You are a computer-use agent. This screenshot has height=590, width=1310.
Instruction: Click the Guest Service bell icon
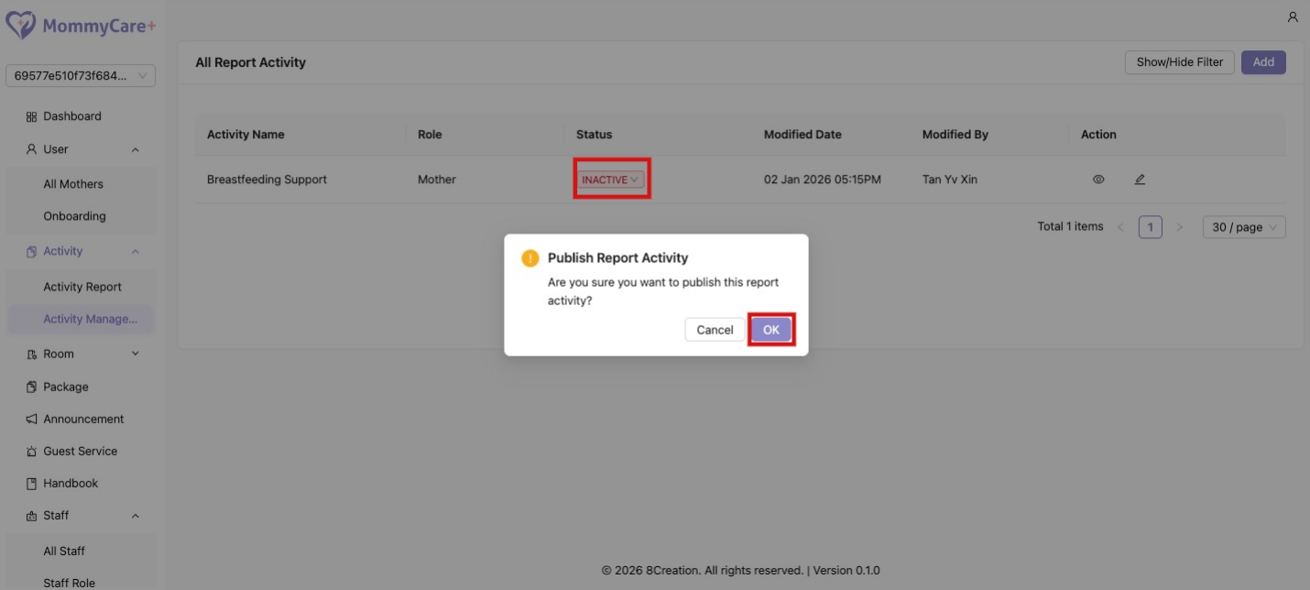(x=31, y=452)
